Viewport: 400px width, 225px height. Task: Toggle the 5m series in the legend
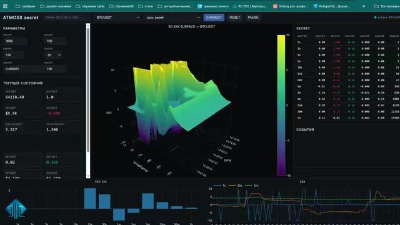(x=251, y=186)
